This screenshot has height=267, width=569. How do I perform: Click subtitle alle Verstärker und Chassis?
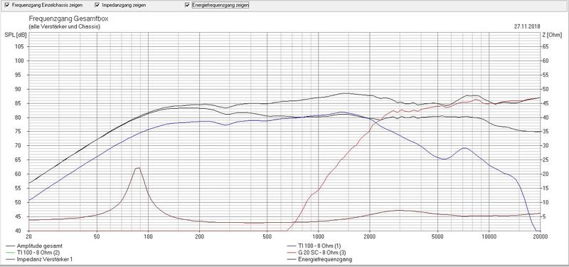(x=64, y=26)
